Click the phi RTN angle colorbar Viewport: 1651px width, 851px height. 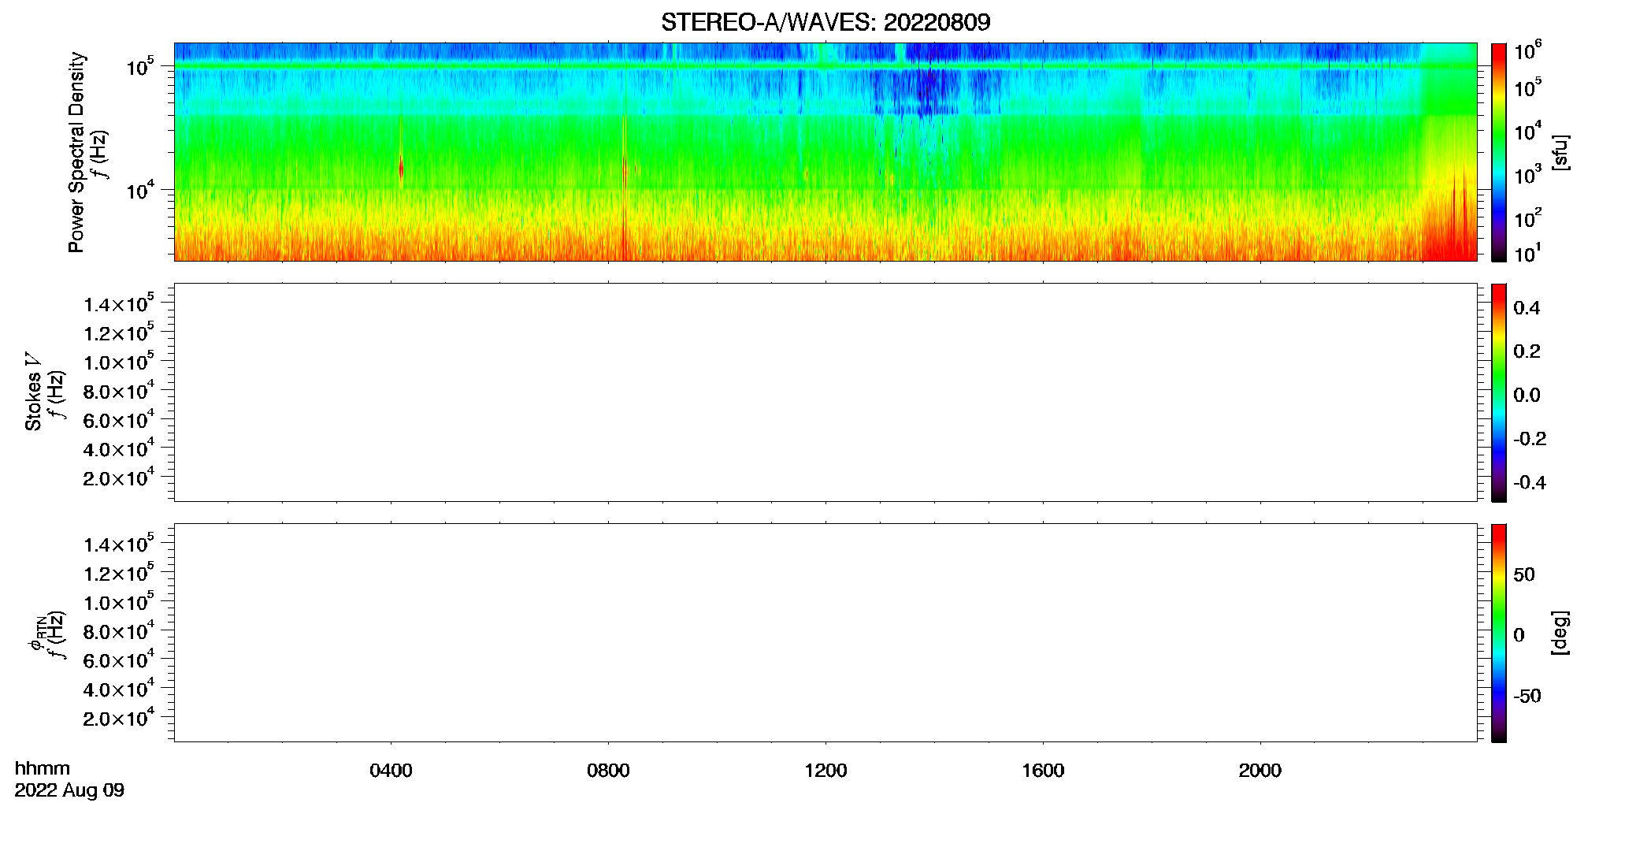click(x=1499, y=633)
